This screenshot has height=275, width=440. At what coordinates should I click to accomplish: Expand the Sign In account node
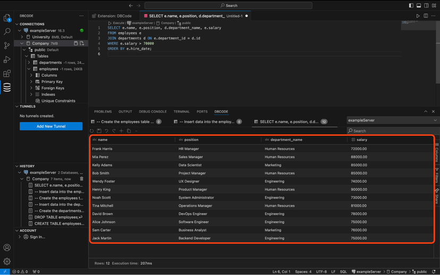19,237
